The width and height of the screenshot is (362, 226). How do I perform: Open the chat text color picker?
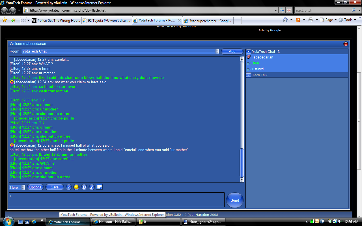[99, 187]
